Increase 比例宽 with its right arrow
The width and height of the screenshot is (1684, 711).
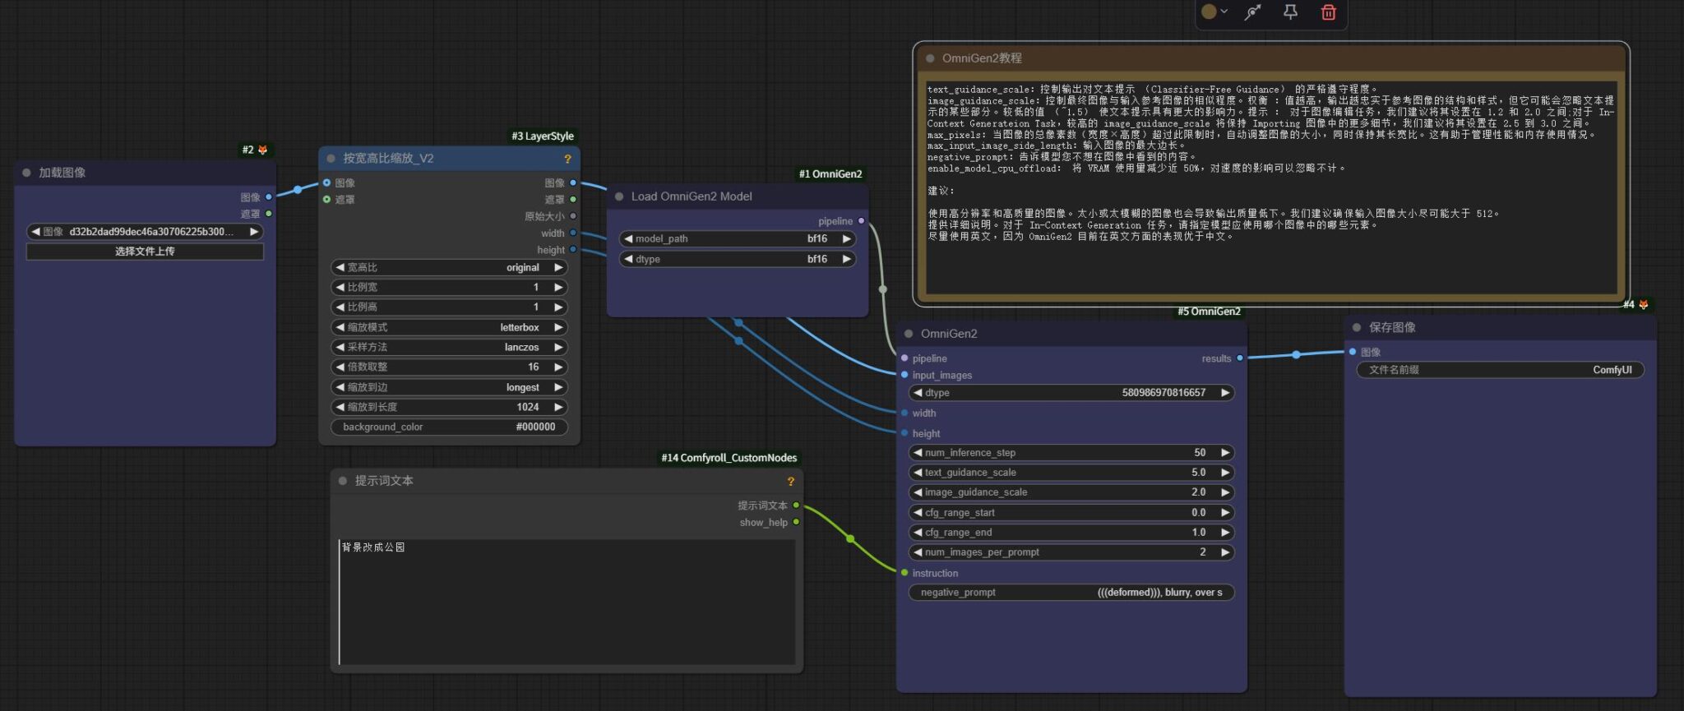[x=558, y=287]
